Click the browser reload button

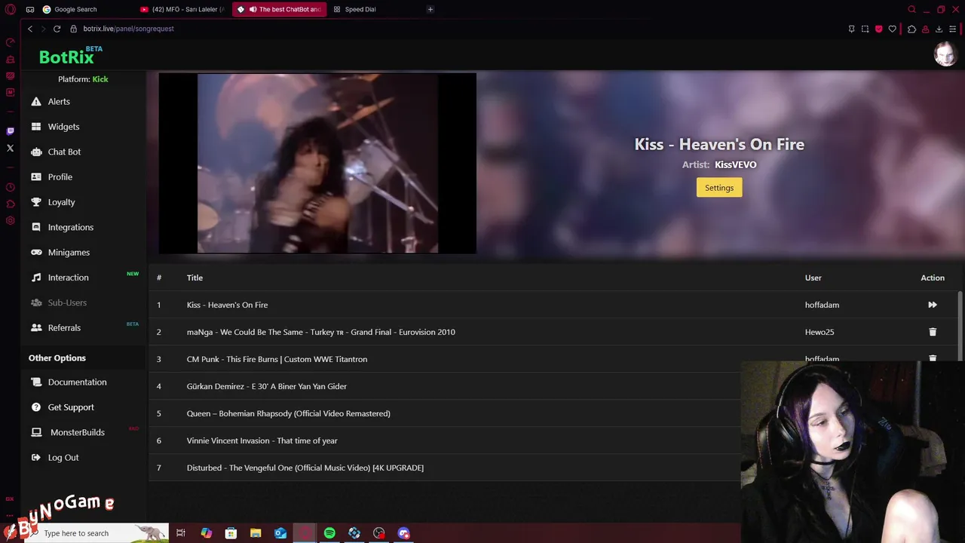57,29
